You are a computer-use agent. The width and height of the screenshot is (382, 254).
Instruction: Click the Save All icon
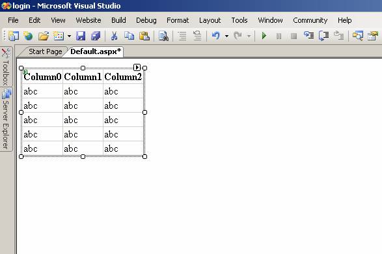96,36
